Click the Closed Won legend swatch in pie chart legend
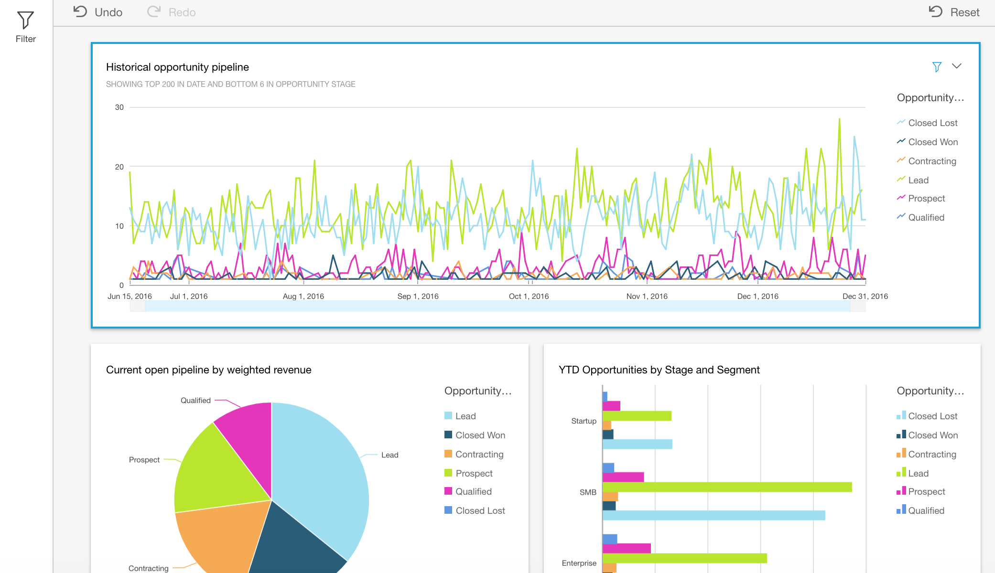The height and width of the screenshot is (573, 995). (448, 435)
